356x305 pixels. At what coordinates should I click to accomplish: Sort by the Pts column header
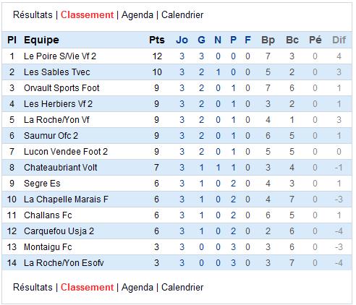(157, 40)
